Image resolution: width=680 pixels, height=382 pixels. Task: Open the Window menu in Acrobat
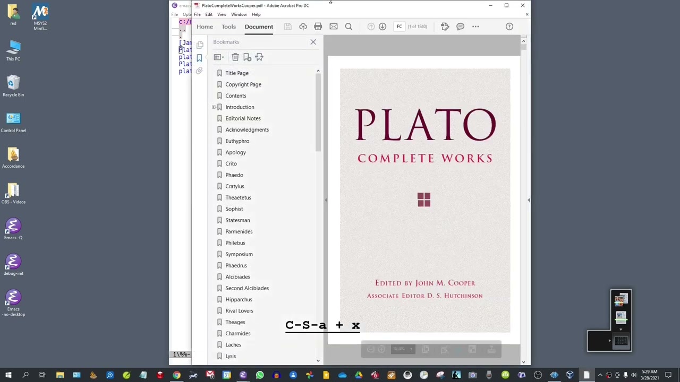click(x=239, y=14)
